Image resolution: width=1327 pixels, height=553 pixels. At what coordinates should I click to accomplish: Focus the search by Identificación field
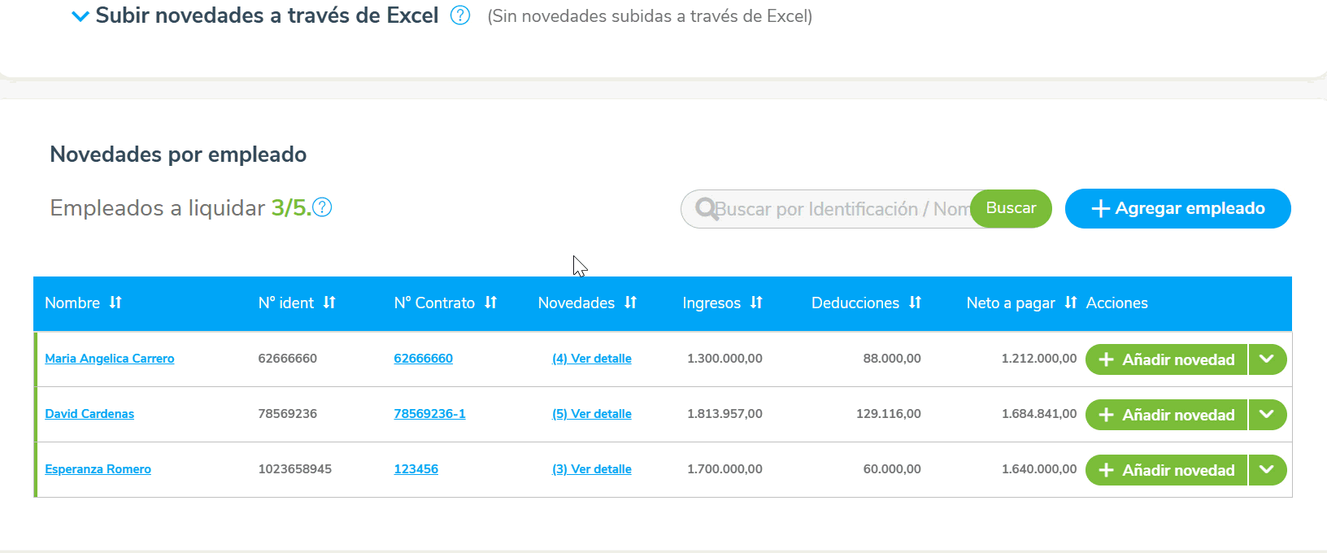[x=838, y=209]
